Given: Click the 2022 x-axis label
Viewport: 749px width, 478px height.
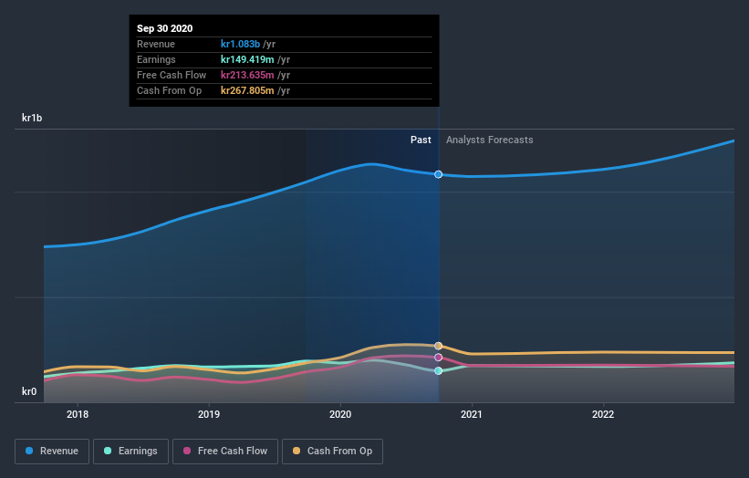Looking at the screenshot, I should 603,414.
